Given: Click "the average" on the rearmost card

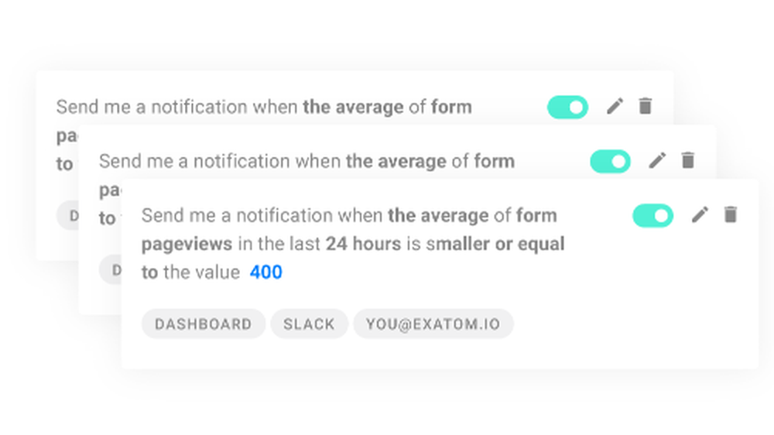Looking at the screenshot, I should 353,107.
